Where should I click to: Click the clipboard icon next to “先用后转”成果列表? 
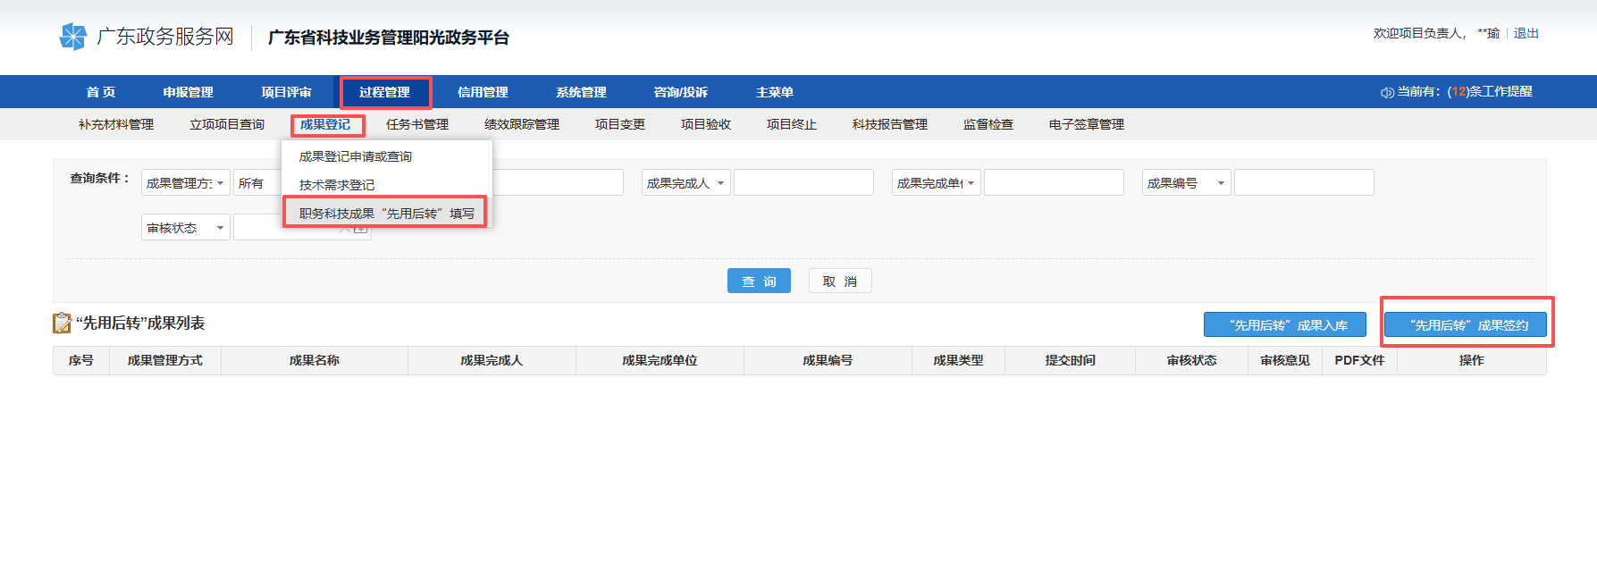[x=62, y=323]
